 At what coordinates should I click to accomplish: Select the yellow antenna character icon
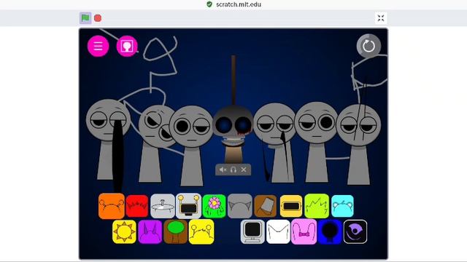pyautogui.click(x=201, y=231)
